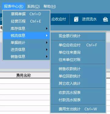Select 单位回款统计 submenu item
Viewport: 110px width, 114px height.
coord(78,76)
